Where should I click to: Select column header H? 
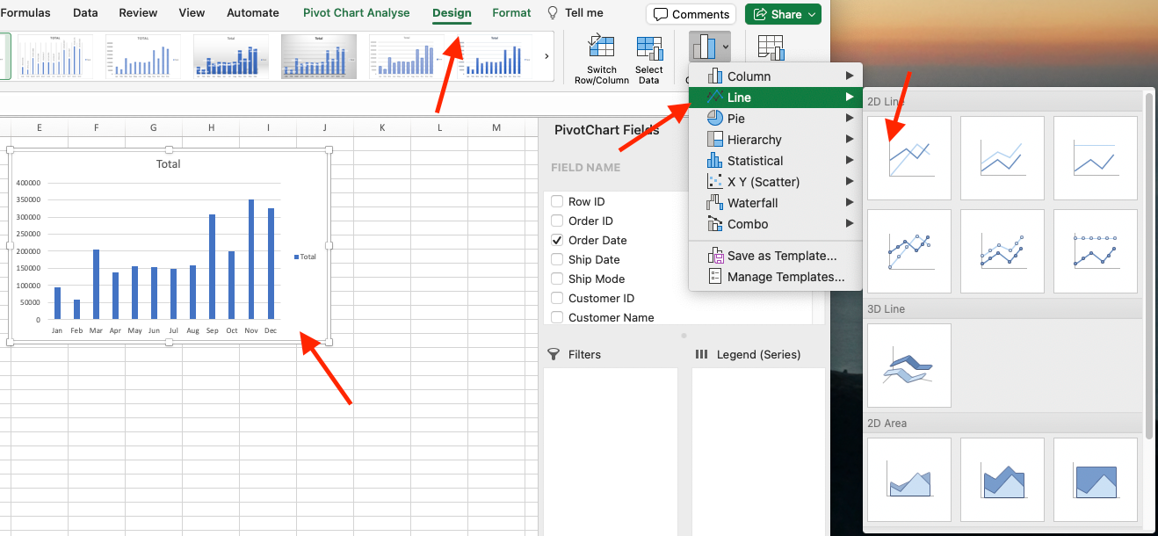211,128
